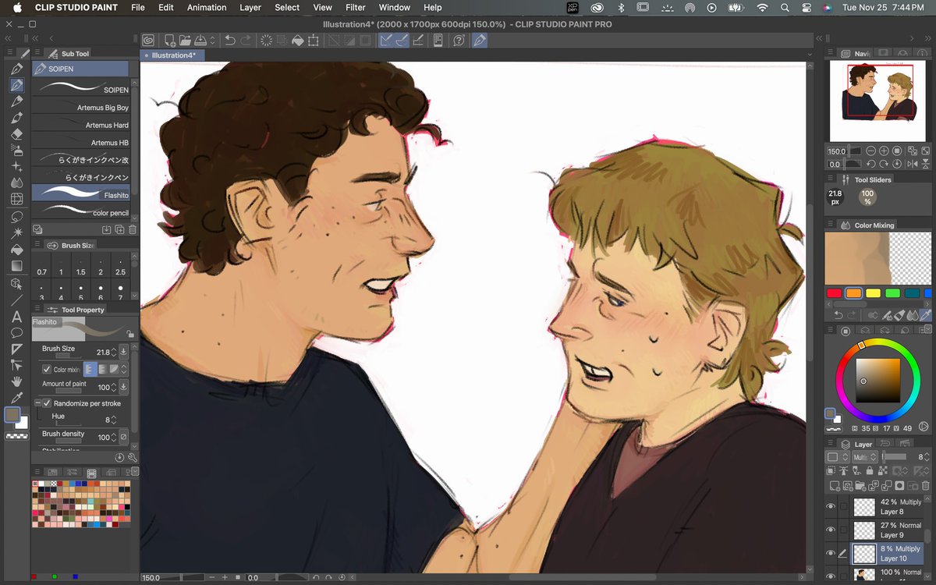Click the New Layer icon in Layer palette
The image size is (936, 585).
click(833, 486)
